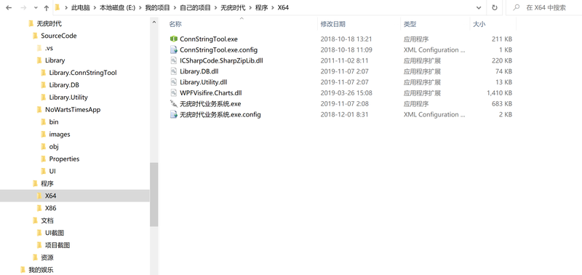Select 无疣时代 in the breadcrumb
Viewport: 582px width, 275px height.
point(233,7)
